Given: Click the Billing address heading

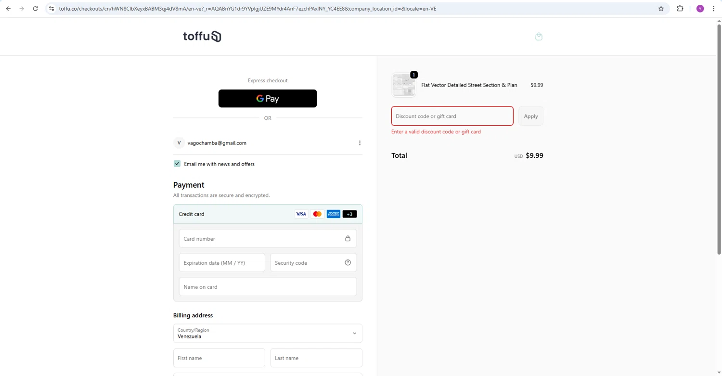Looking at the screenshot, I should click(x=193, y=315).
